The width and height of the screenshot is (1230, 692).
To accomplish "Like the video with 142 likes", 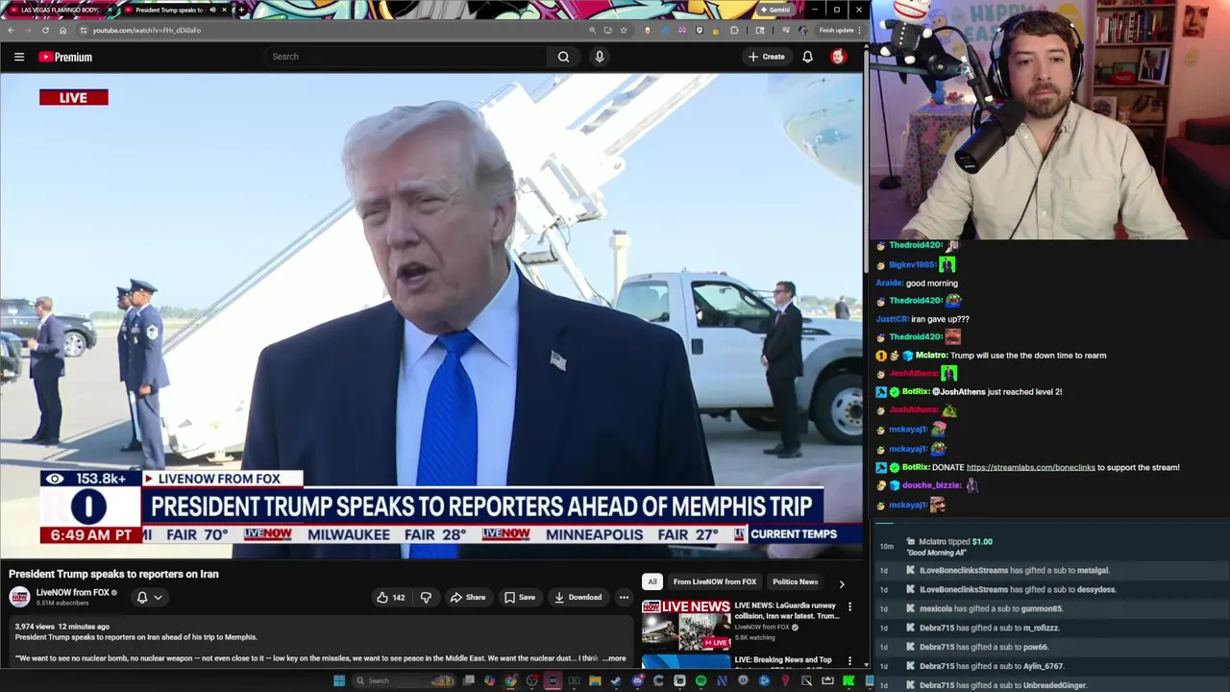I will coord(391,597).
